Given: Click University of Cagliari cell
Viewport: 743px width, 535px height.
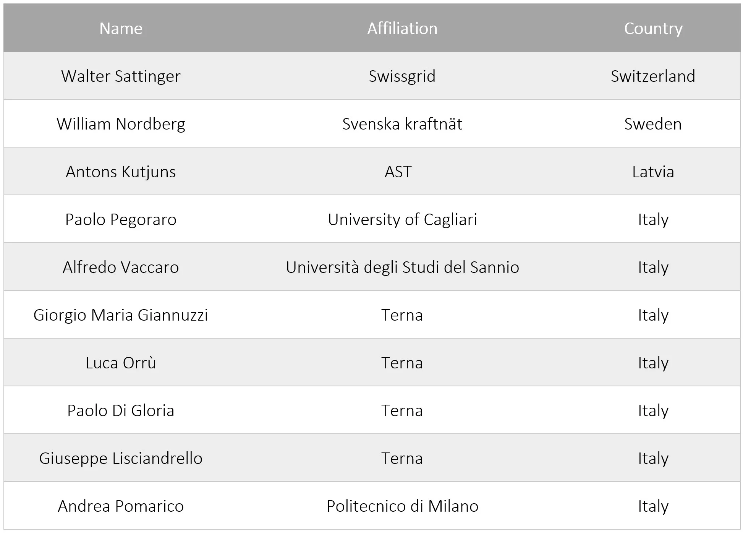Looking at the screenshot, I should coord(402,219).
